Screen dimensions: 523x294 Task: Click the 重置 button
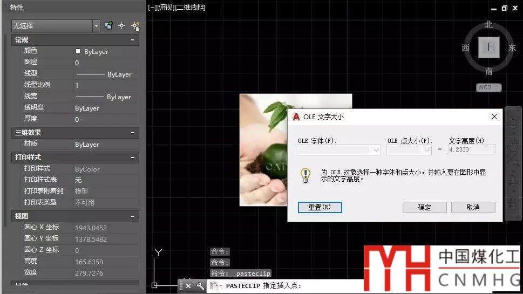320,207
